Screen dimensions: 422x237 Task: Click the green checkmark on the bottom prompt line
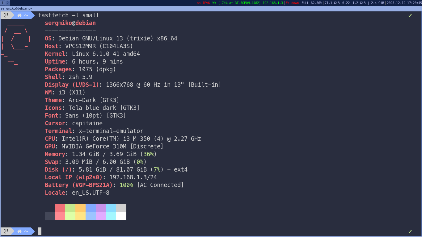pyautogui.click(x=410, y=231)
